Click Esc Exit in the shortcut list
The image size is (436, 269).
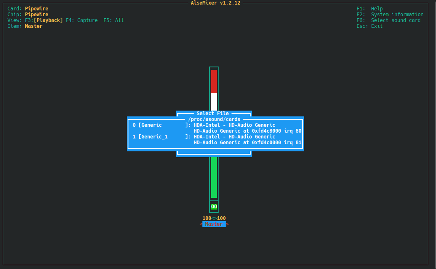pos(369,26)
